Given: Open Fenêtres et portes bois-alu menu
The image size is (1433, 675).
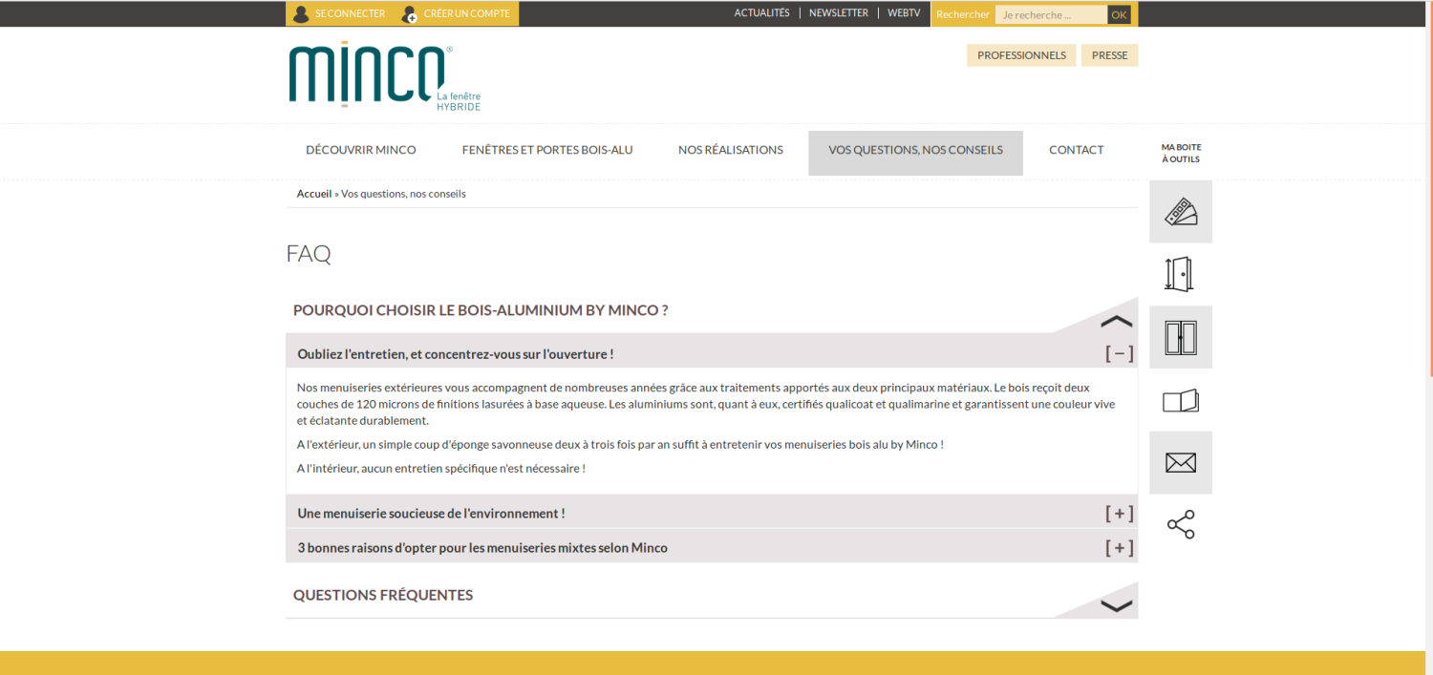Looking at the screenshot, I should coord(547,150).
